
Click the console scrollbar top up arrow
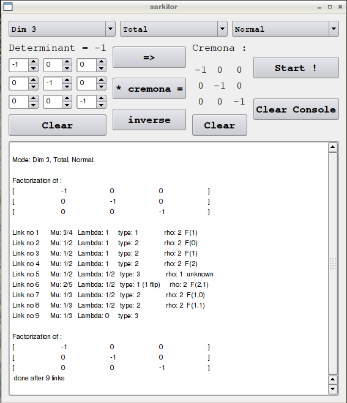332,147
